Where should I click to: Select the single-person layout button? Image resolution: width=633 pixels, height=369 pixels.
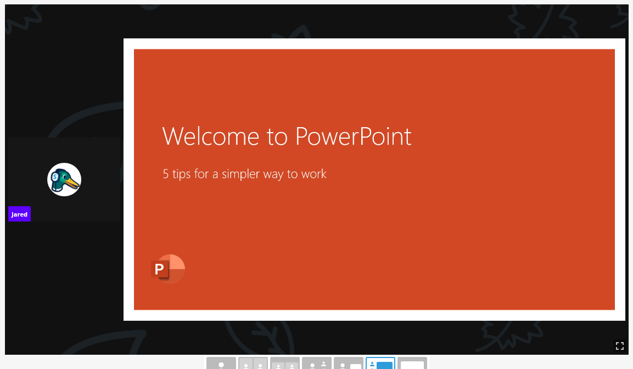point(221,364)
